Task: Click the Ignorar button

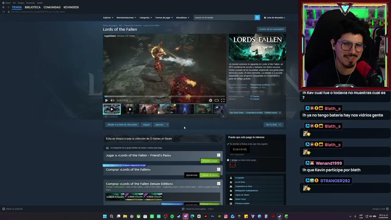Action: [x=159, y=125]
